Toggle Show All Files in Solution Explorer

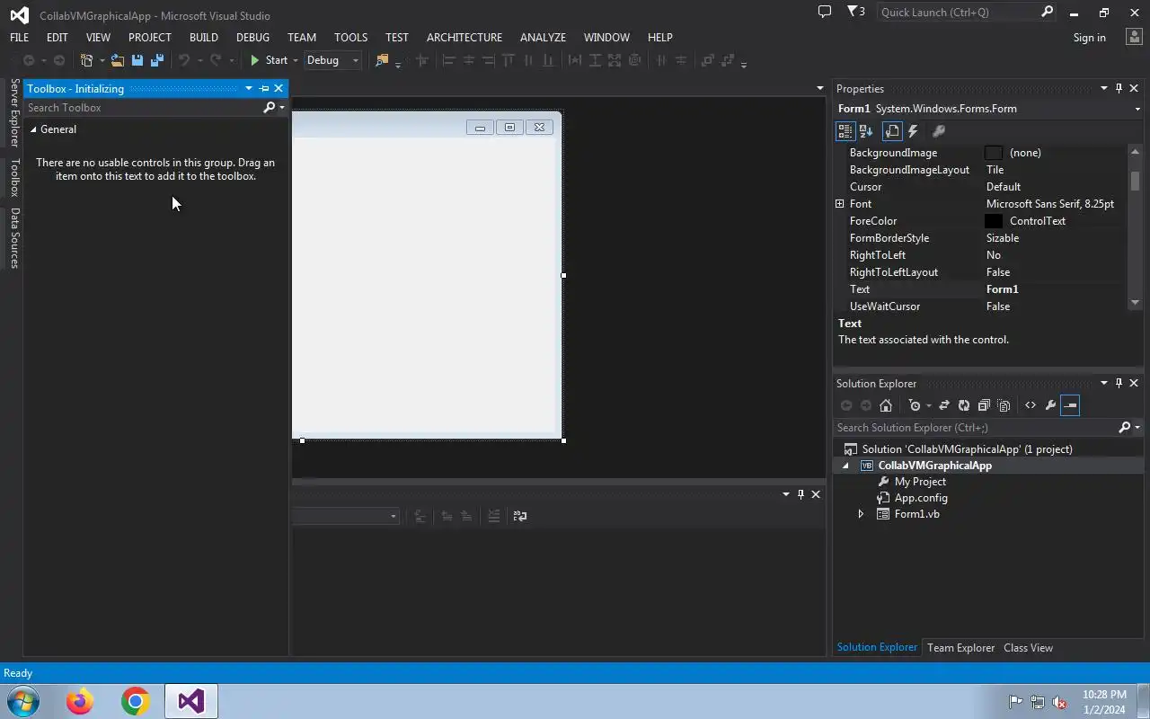click(1004, 405)
